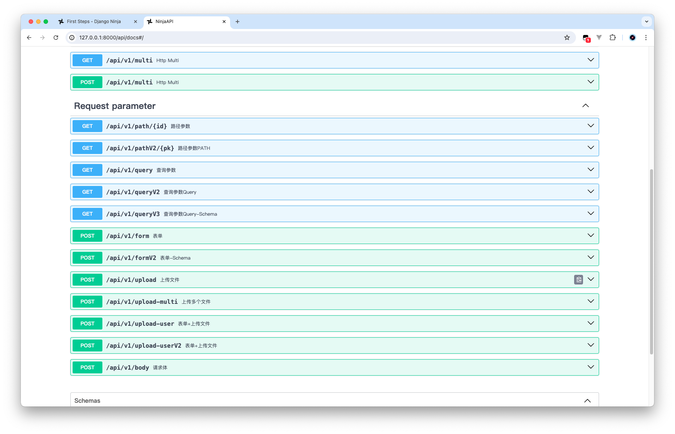Screen dimensions: 675x434
Task: Click the POST badge for /api/v1/multi
Action: (87, 82)
